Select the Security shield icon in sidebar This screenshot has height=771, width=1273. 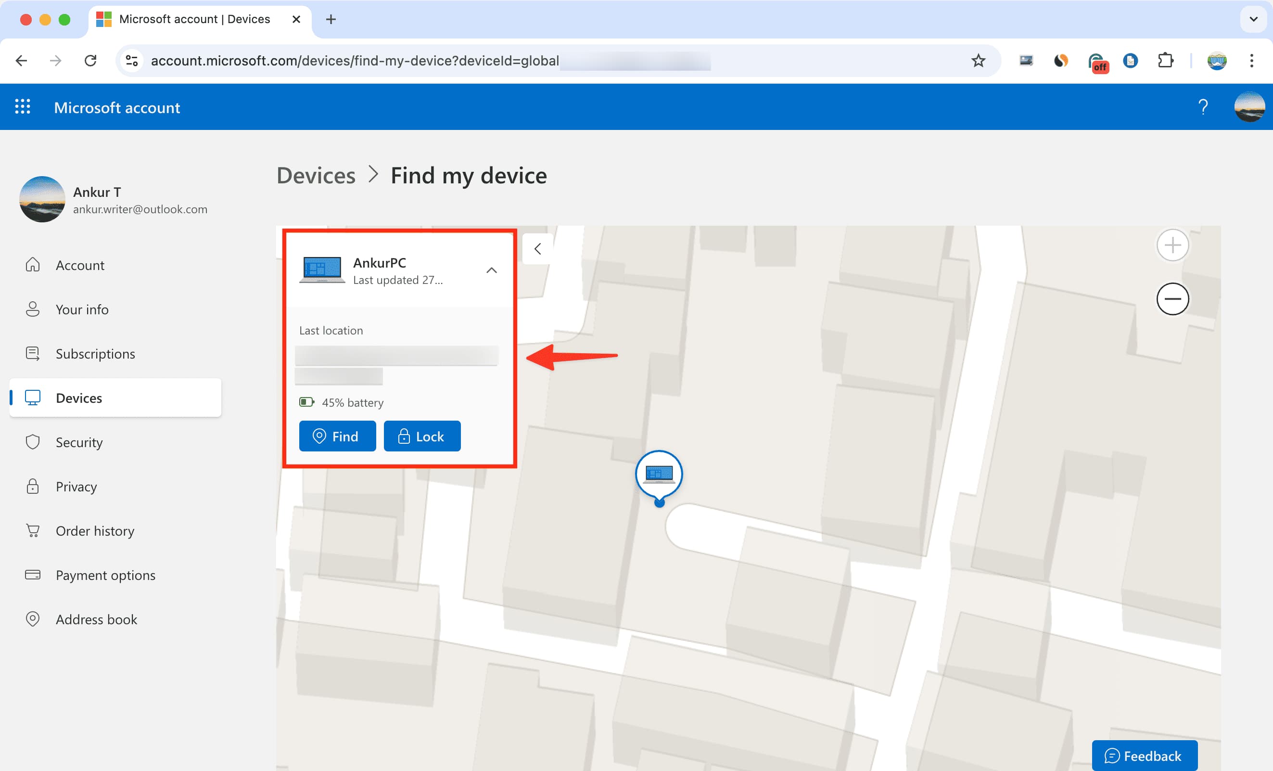click(33, 442)
